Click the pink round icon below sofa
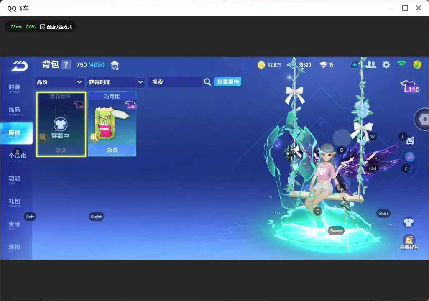Viewport: 429px width, 301px height. click(410, 156)
